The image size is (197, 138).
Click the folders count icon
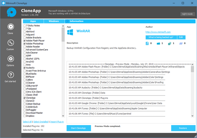tap(158, 43)
